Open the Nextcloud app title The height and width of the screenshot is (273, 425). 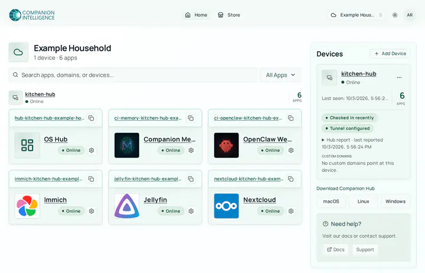259,200
